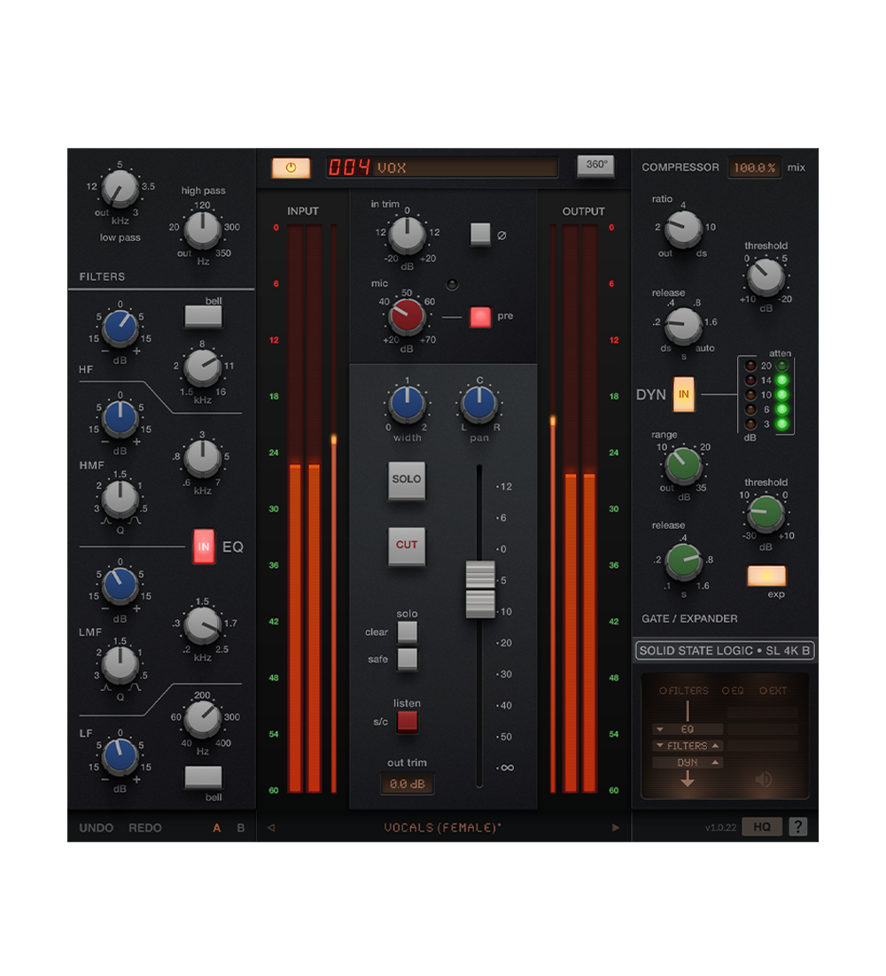The width and height of the screenshot is (886, 976).
Task: Toggle the red EQ IN switch
Action: click(204, 547)
